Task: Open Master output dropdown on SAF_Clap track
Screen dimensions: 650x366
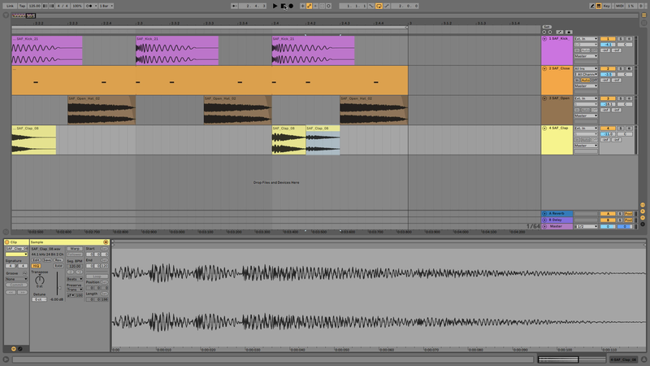Action: coord(586,146)
